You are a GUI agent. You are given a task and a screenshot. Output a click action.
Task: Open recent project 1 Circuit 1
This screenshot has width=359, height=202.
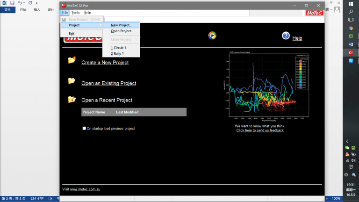point(121,48)
